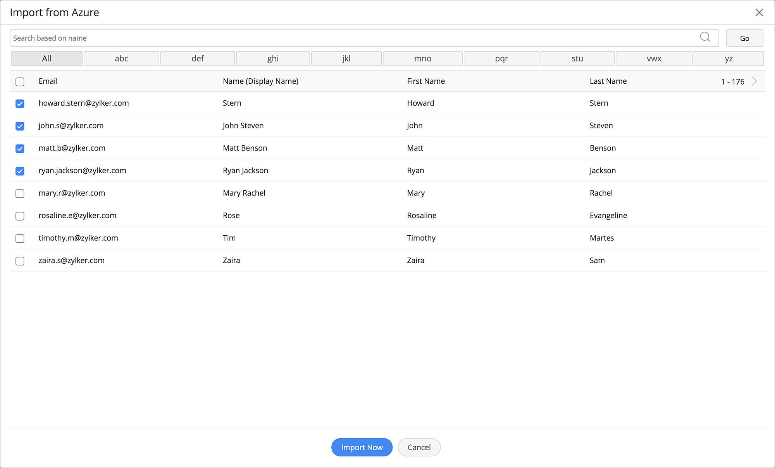Viewport: 775px width, 468px height.
Task: Toggle the select-all header checkbox
Action: coord(20,82)
